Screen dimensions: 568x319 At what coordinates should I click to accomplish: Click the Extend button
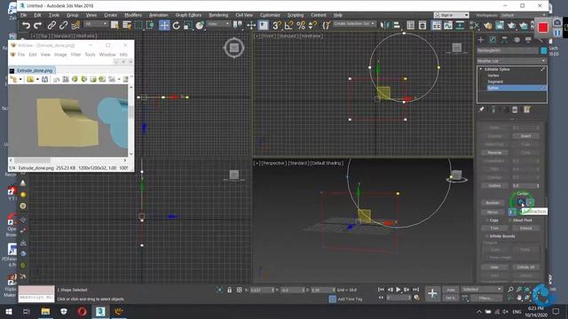pos(525,229)
